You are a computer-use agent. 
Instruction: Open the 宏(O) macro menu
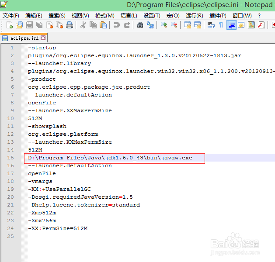point(173,16)
